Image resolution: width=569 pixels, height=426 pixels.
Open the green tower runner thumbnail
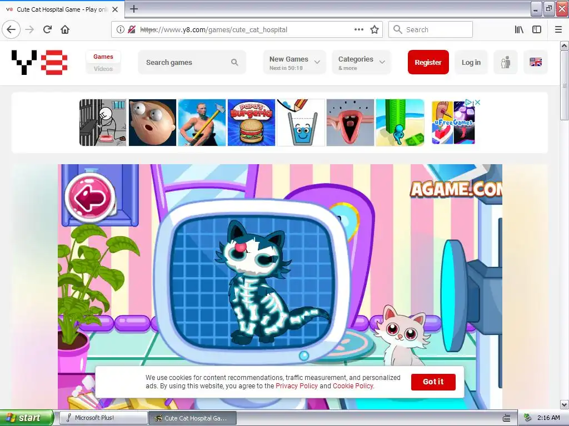400,123
